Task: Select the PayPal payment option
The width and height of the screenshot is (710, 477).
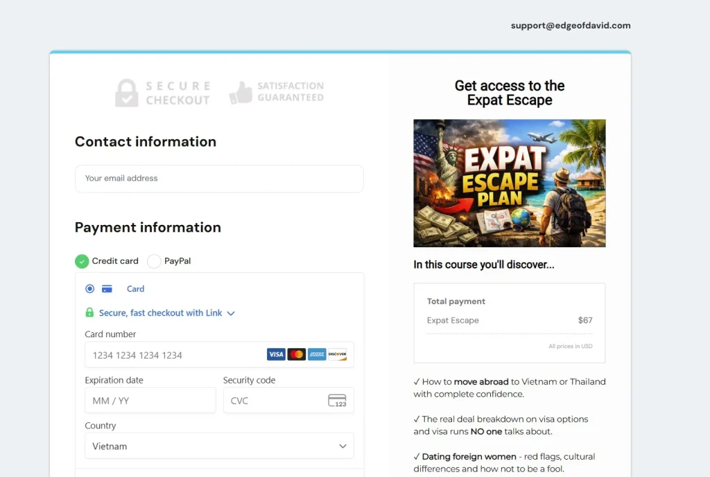Action: [154, 261]
